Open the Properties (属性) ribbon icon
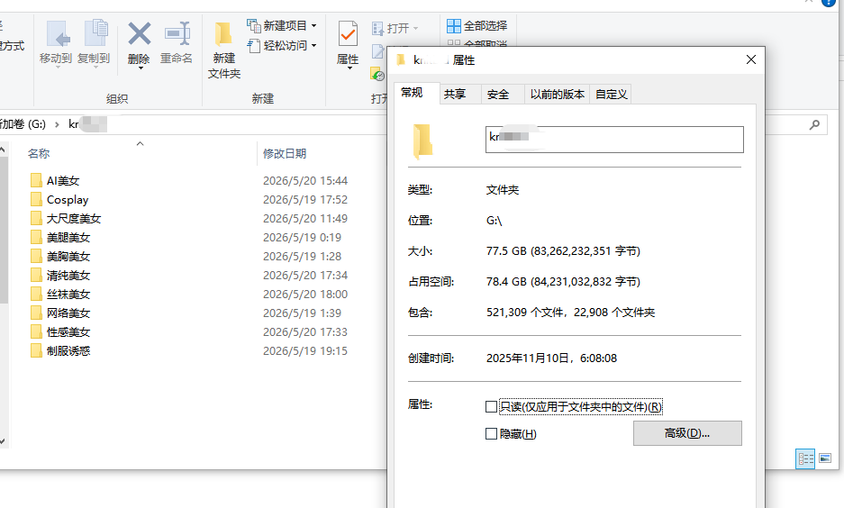Screen dimensions: 844x508 (x=348, y=34)
